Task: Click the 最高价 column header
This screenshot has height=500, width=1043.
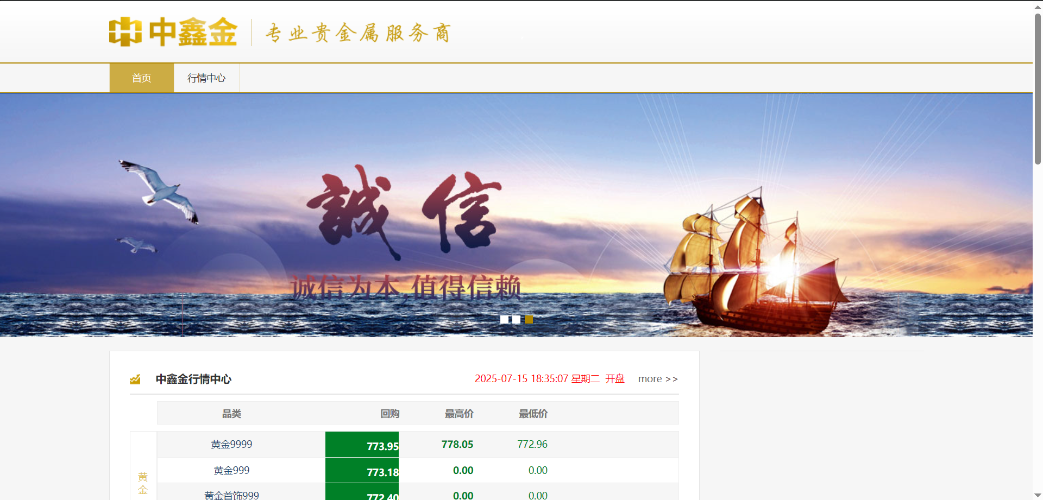Action: pos(459,414)
